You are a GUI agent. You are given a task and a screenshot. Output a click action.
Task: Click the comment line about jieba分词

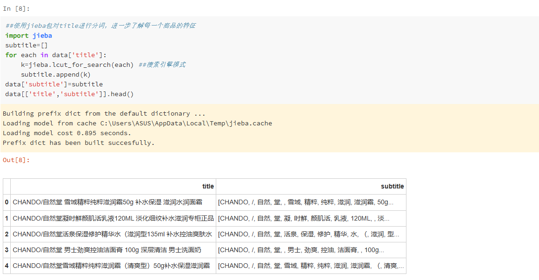(100, 26)
